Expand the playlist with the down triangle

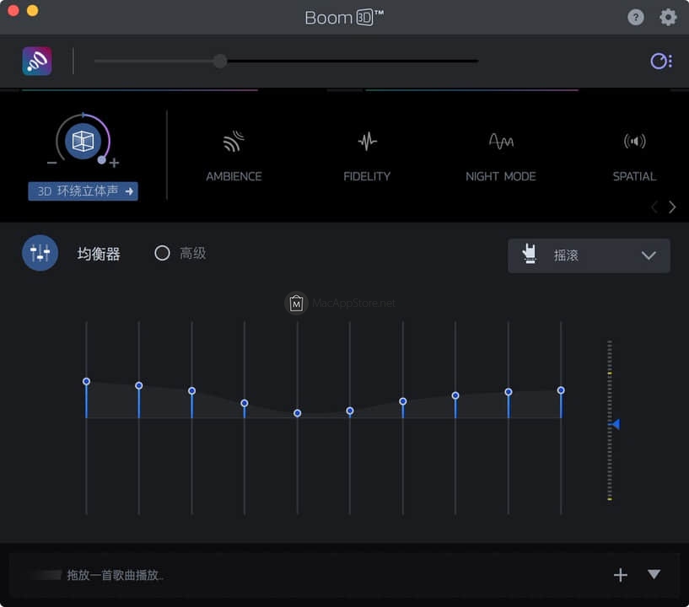[654, 574]
